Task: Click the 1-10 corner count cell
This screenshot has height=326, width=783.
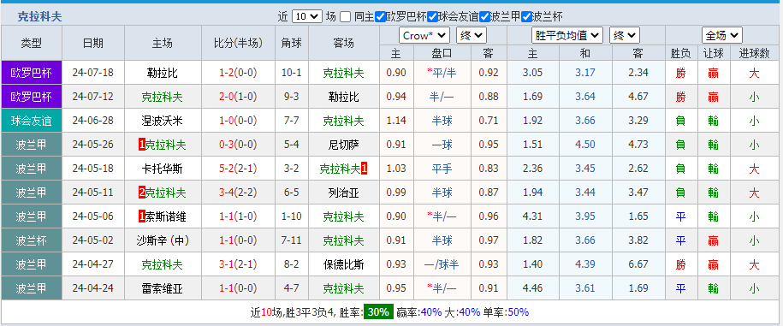Action: (291, 216)
